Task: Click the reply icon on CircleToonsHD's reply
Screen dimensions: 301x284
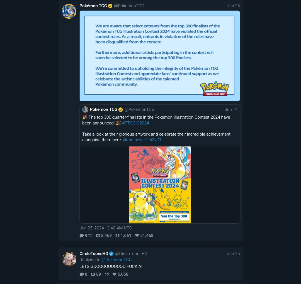Action: tap(82, 274)
